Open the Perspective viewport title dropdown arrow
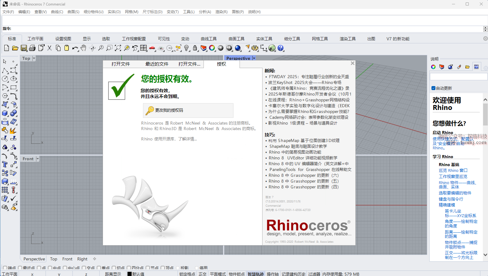 pos(254,58)
